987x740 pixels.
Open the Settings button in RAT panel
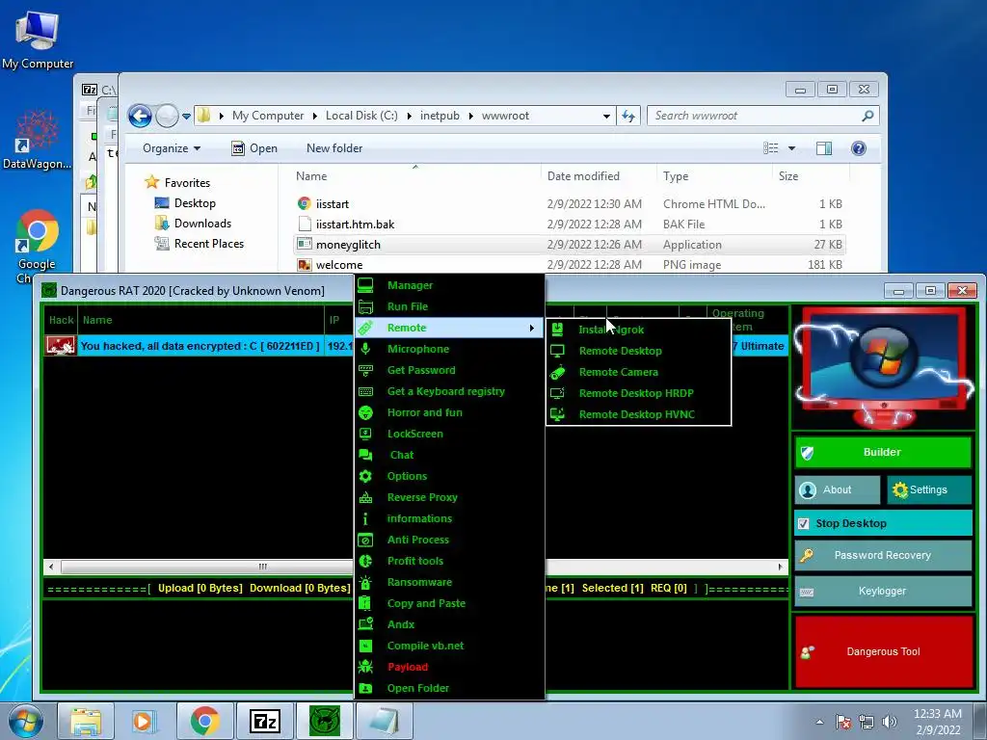pos(928,489)
